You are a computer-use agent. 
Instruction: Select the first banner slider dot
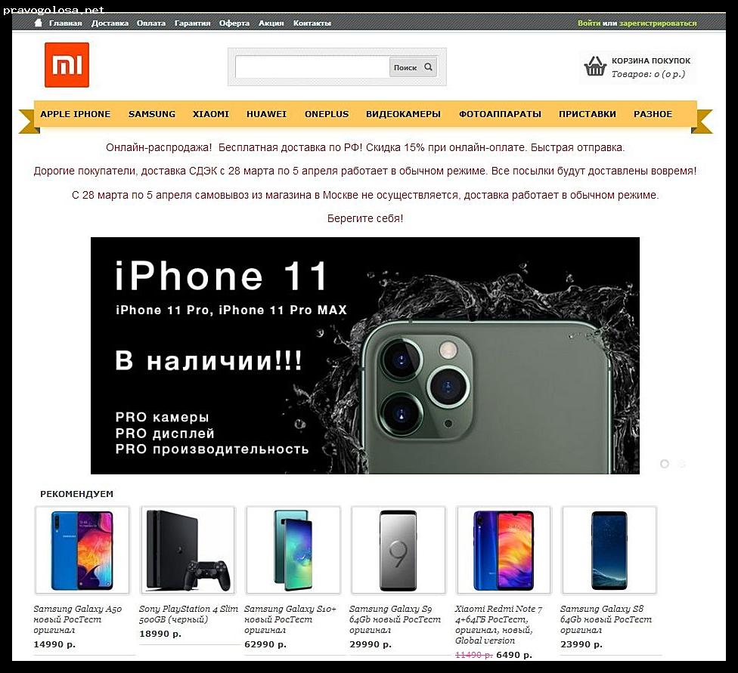(x=665, y=464)
